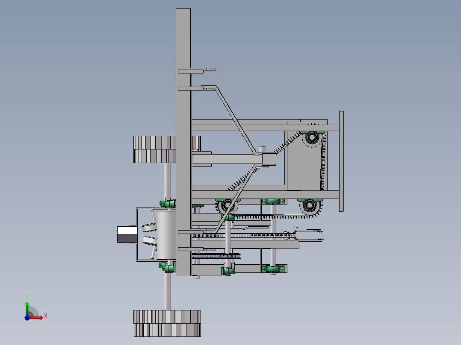Click the blue origin ball of the view triad
The height and width of the screenshot is (345, 461).
coord(27,318)
